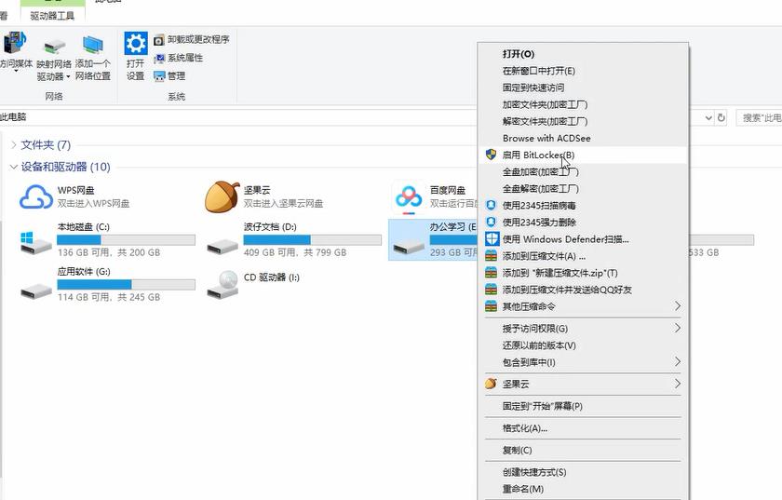Screen dimensions: 782x500
Task: Open the 访问媒体 dropdown arrow
Action: [x=16, y=72]
